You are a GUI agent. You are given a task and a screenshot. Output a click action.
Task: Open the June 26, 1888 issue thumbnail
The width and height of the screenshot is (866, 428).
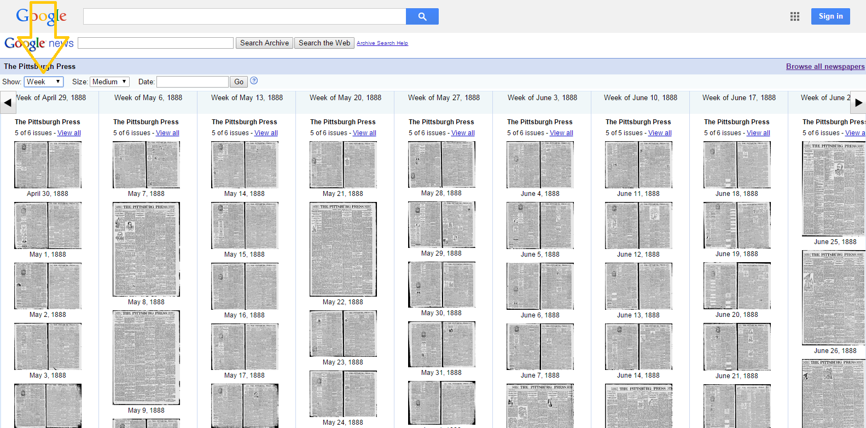(834, 298)
